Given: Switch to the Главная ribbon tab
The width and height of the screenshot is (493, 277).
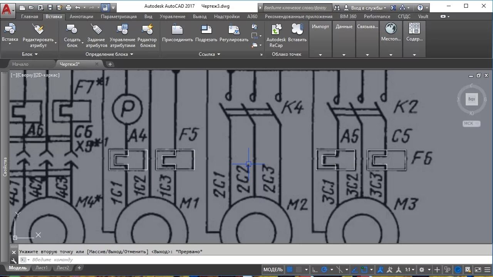Looking at the screenshot, I should [30, 17].
